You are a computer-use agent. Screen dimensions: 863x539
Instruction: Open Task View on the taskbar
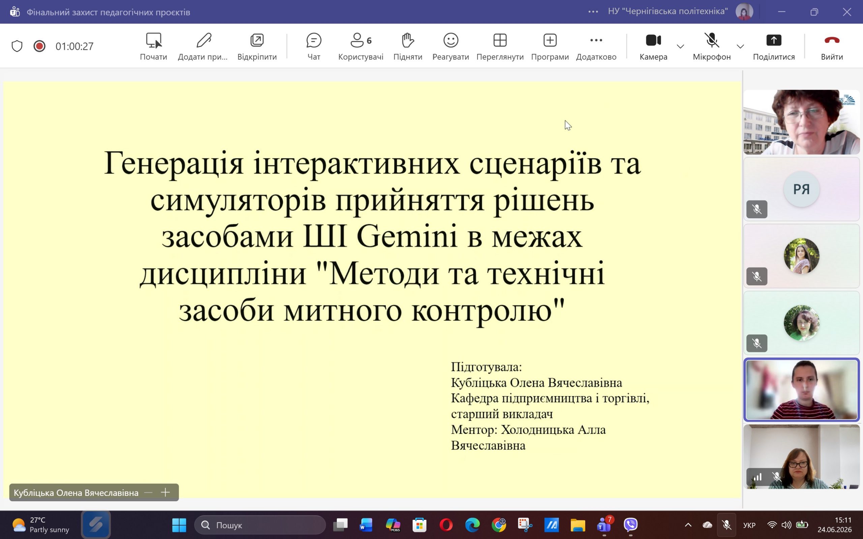340,525
